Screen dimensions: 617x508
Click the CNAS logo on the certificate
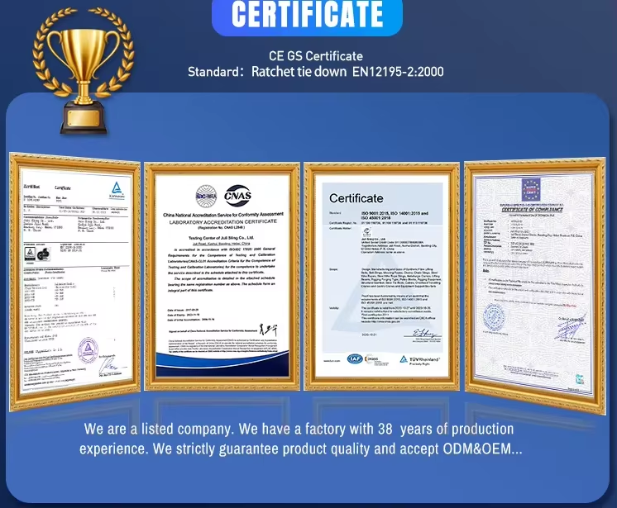(237, 196)
